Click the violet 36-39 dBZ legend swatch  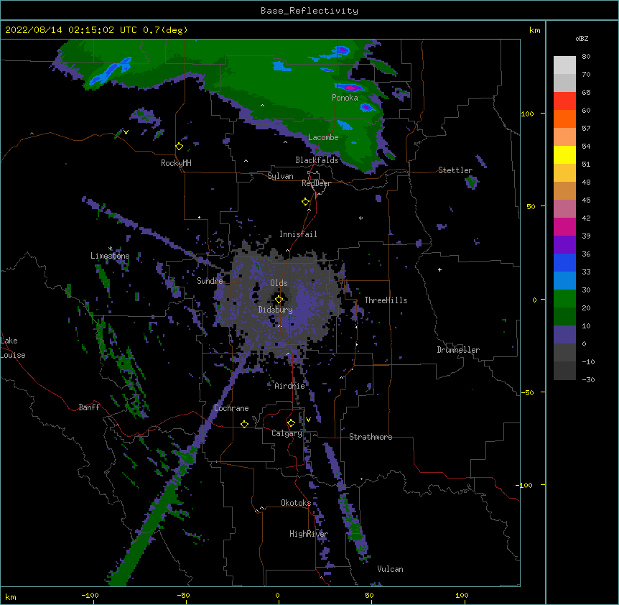click(564, 245)
